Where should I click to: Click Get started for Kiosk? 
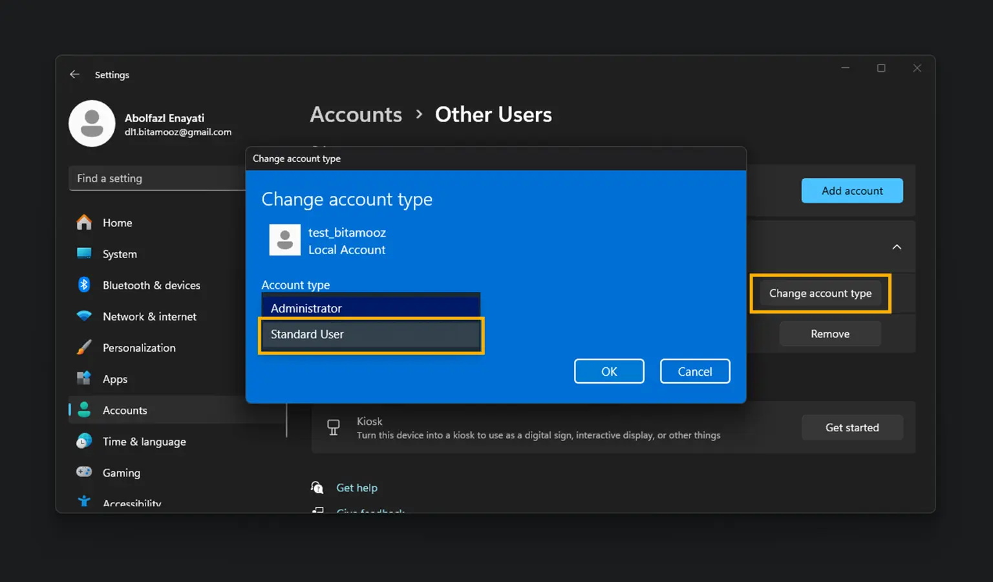click(x=851, y=427)
